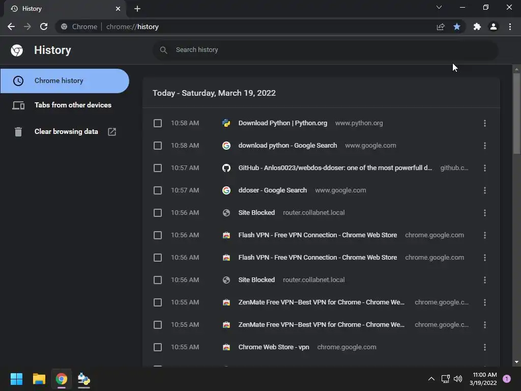Open more actions for ddoser Google Search
This screenshot has height=391, width=521.
pos(485,190)
